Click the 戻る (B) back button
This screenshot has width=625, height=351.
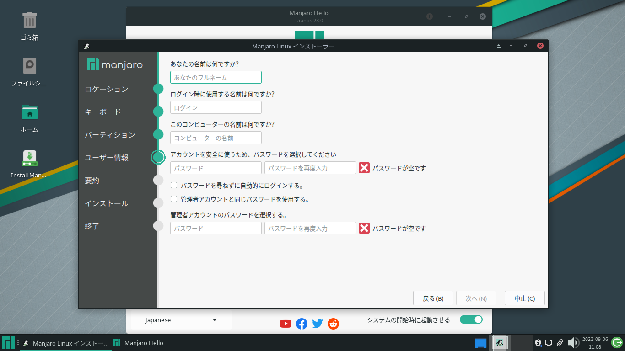(433, 298)
